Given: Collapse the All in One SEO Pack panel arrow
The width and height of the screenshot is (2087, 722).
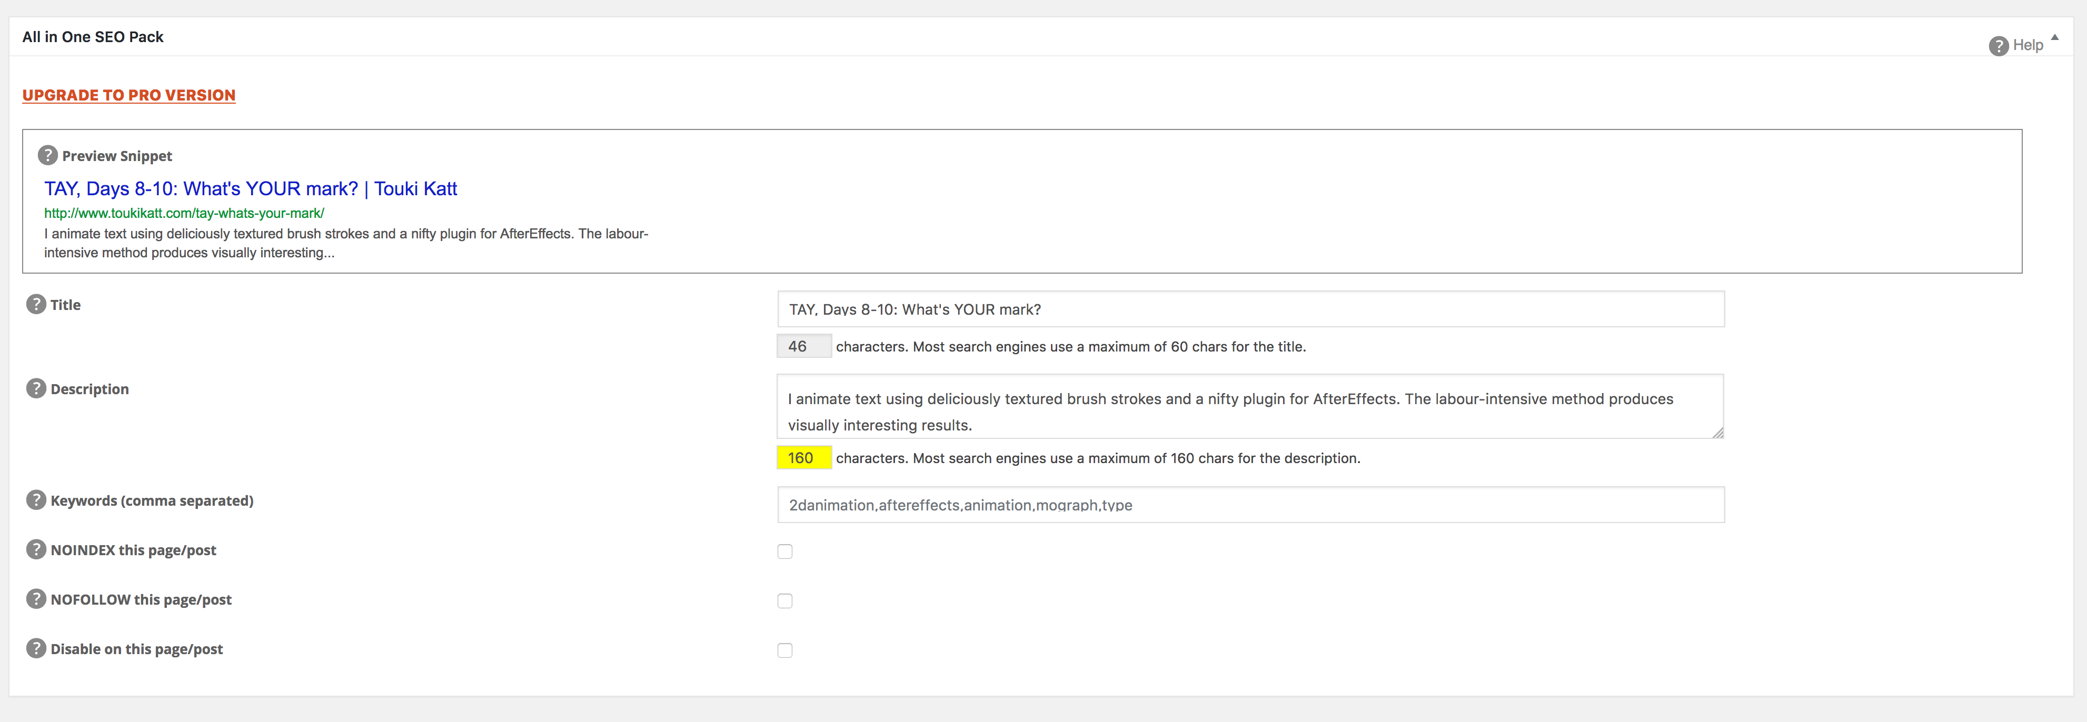Looking at the screenshot, I should click(2054, 37).
